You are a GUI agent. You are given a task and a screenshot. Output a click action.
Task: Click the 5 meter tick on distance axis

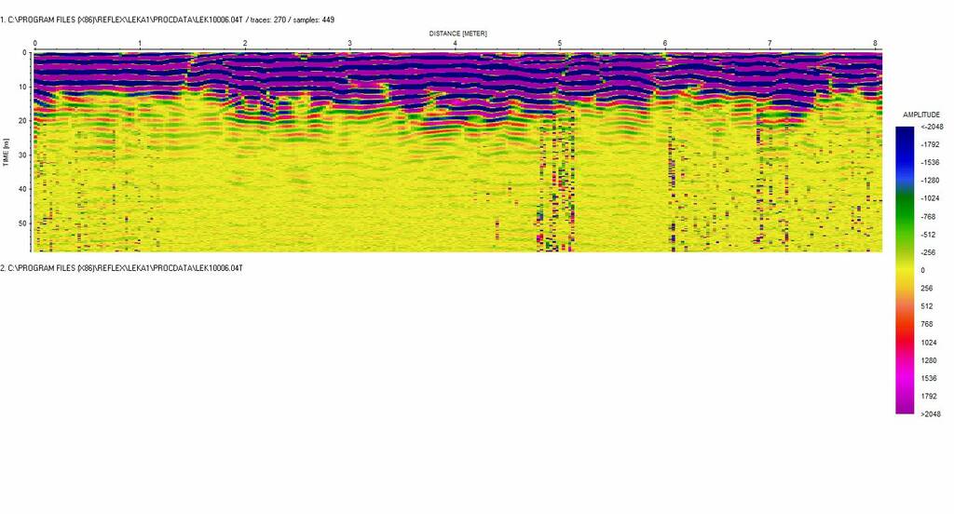pos(560,44)
